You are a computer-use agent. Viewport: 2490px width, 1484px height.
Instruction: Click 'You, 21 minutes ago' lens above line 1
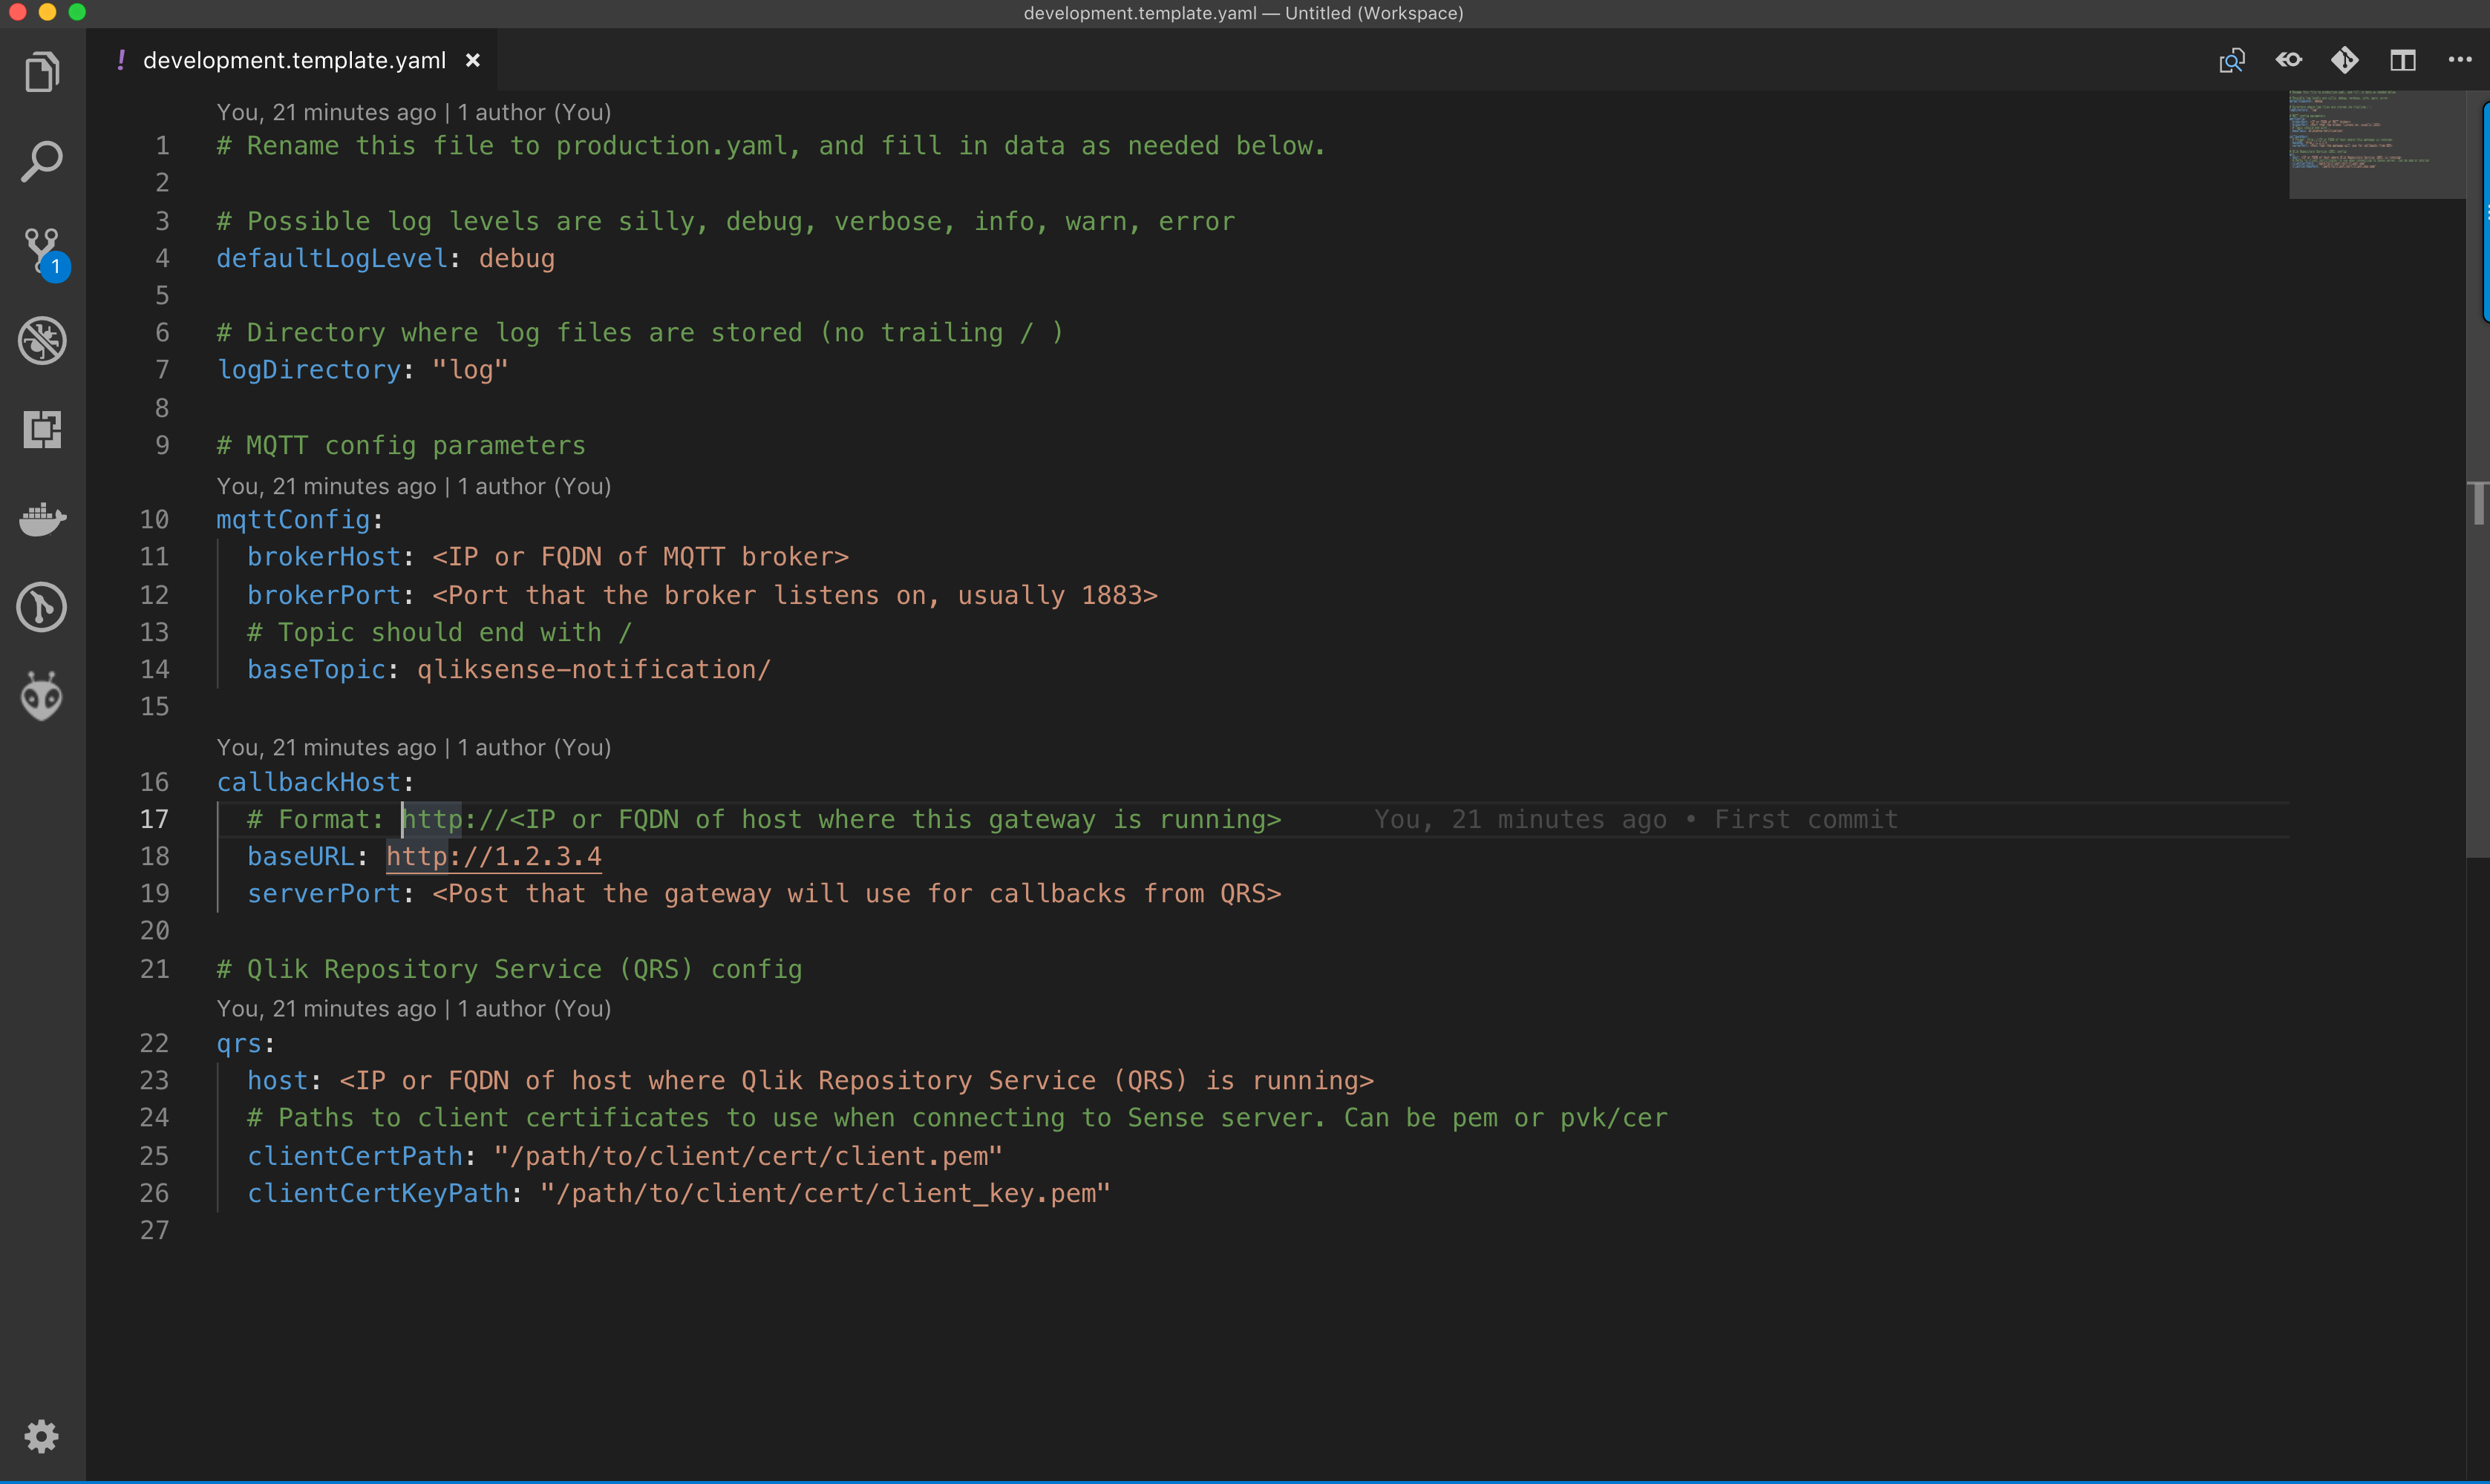pyautogui.click(x=326, y=112)
